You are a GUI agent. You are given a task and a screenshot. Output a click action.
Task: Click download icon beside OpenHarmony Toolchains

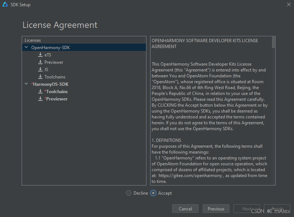[40, 77]
